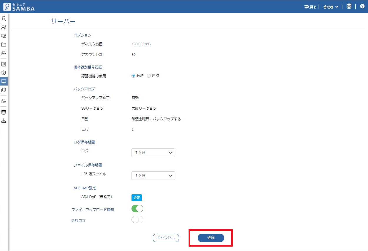Select the 無効 radio button
The image size is (368, 251).
(149, 76)
